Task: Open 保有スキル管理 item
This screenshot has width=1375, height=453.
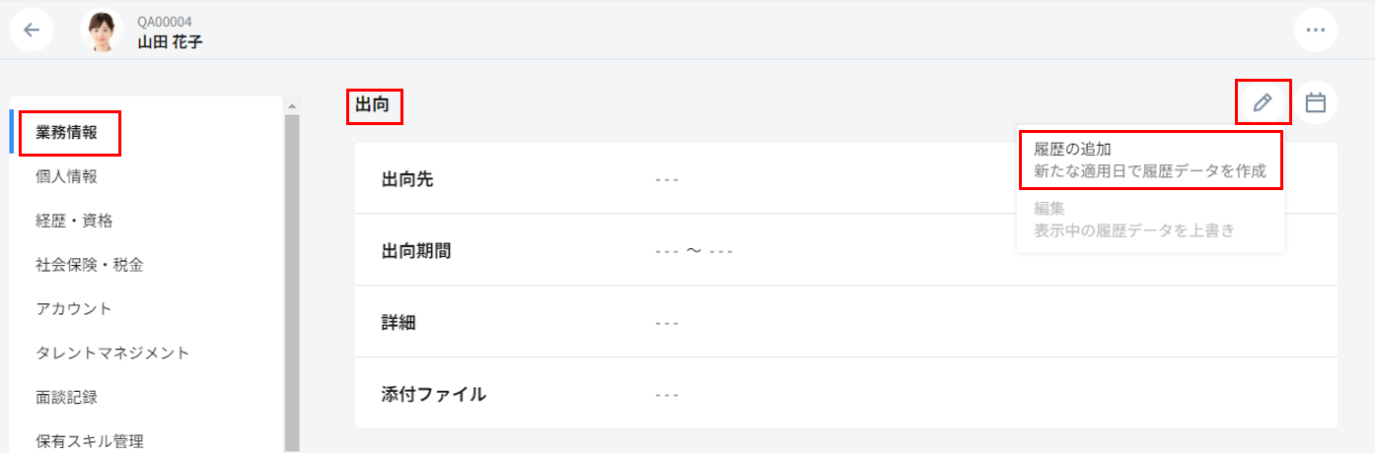Action: (90, 440)
